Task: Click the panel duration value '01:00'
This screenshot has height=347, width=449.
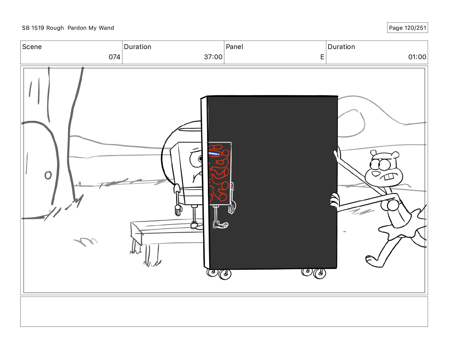Action: [417, 57]
